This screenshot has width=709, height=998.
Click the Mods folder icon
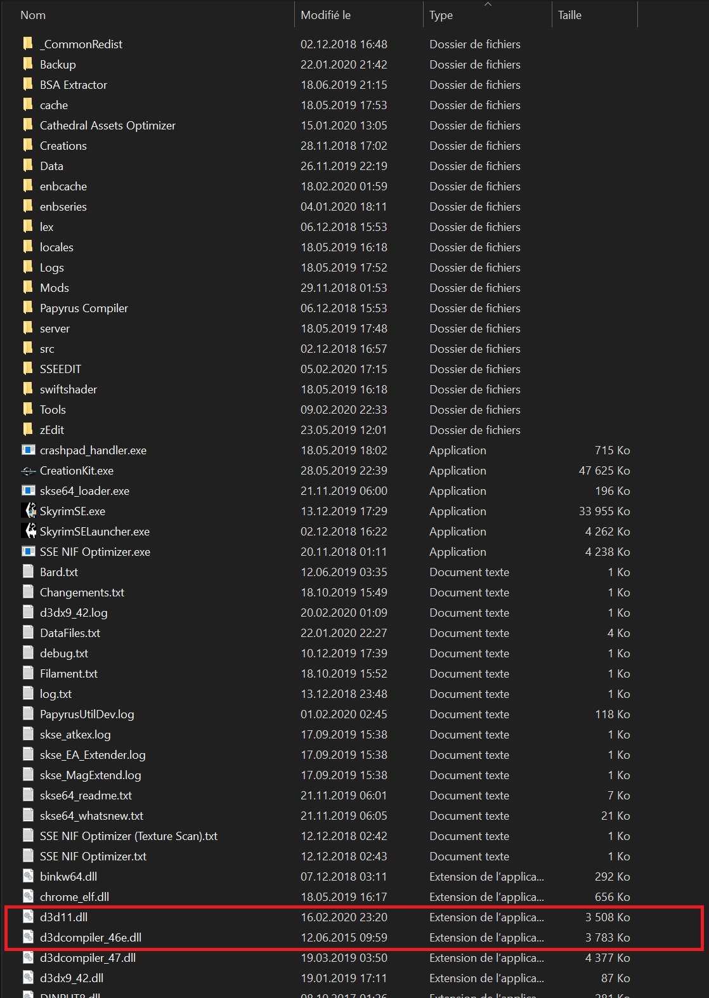click(x=28, y=287)
